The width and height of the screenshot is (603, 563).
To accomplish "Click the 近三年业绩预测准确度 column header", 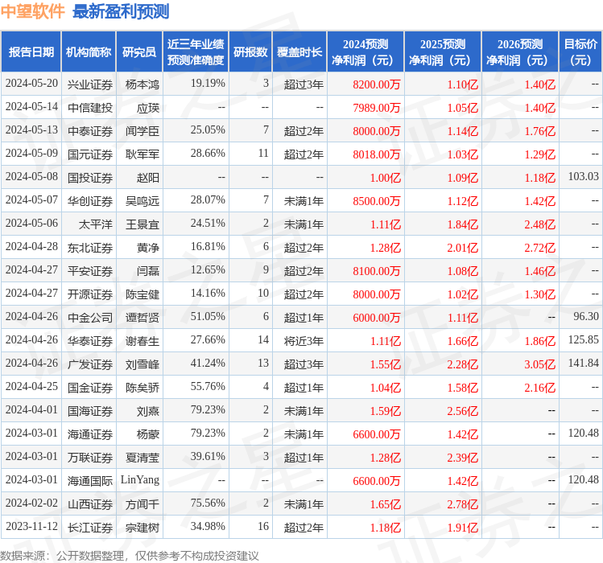I will click(196, 52).
